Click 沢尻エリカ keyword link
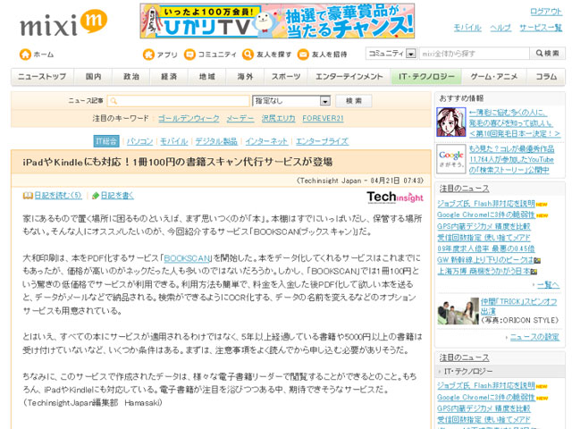Image resolution: width=572 pixels, height=429 pixels. tap(278, 119)
